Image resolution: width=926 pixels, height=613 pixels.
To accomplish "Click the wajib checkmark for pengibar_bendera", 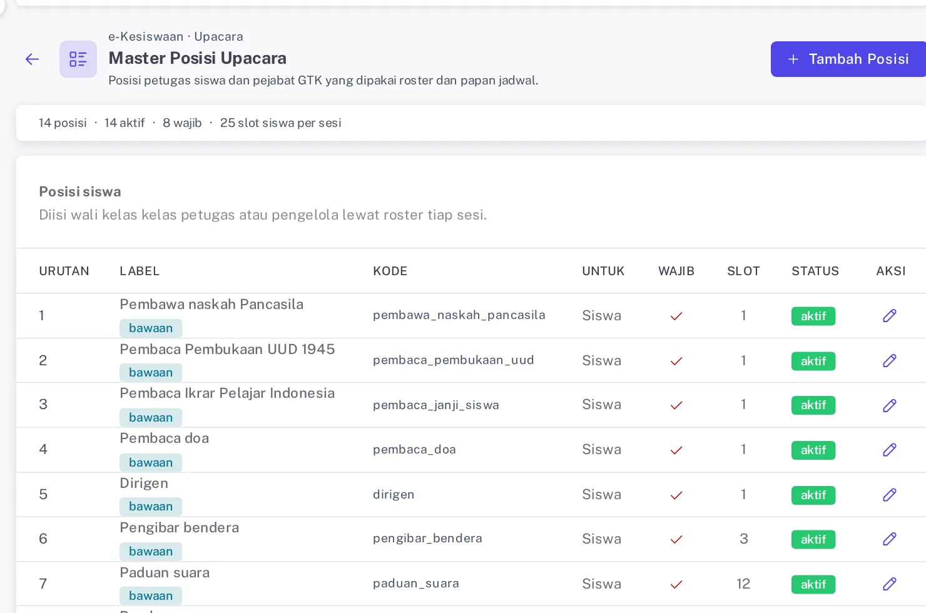I will pyautogui.click(x=676, y=540).
